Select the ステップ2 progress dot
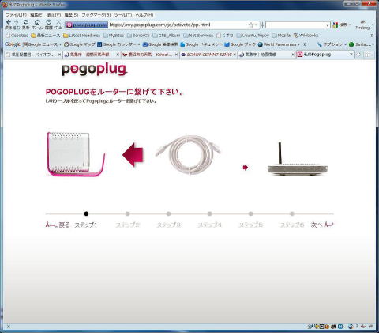This screenshot has height=333, width=379. tap(127, 214)
